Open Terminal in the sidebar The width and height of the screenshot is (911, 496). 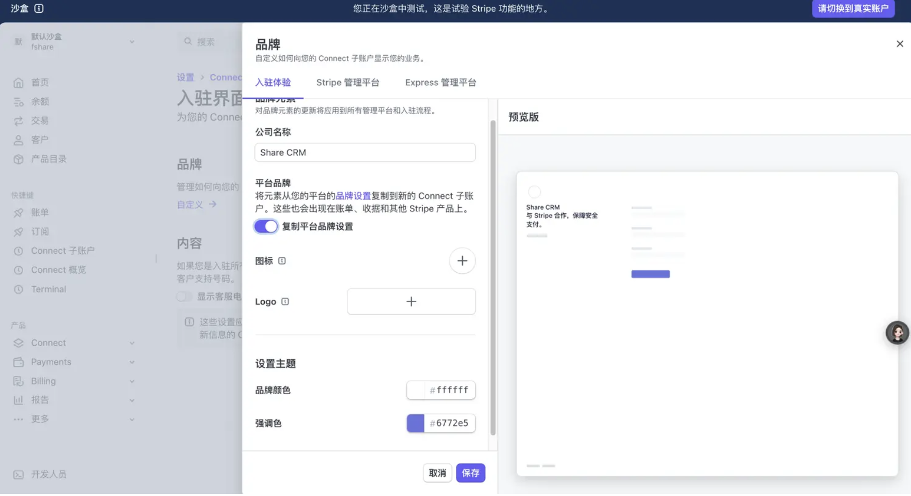click(x=48, y=289)
